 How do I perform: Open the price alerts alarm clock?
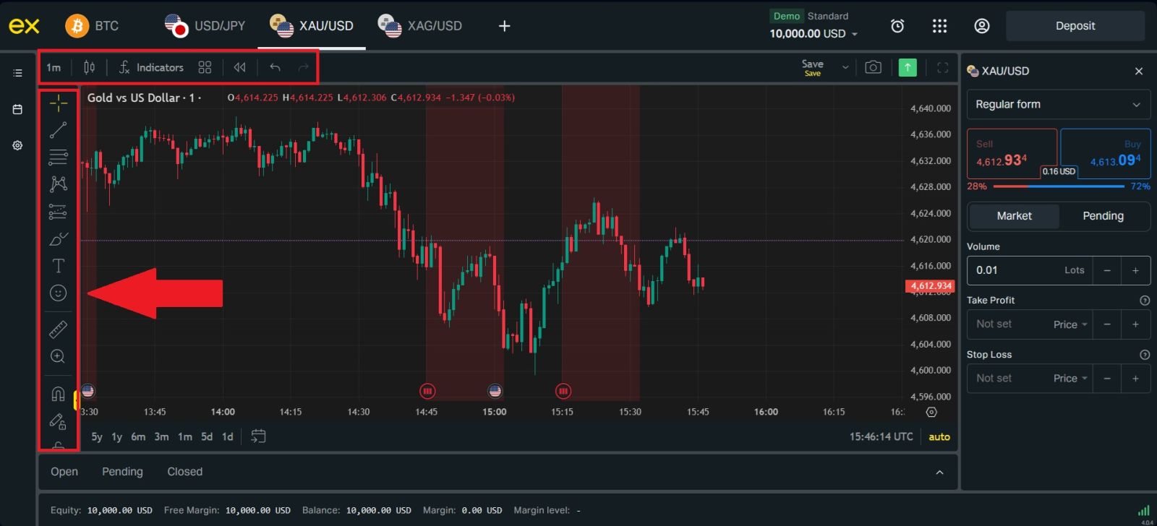tap(897, 26)
